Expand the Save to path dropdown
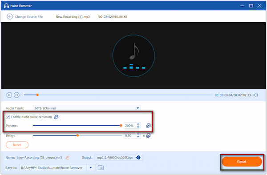Image resolution: width=267 pixels, height=175 pixels. tap(91, 167)
